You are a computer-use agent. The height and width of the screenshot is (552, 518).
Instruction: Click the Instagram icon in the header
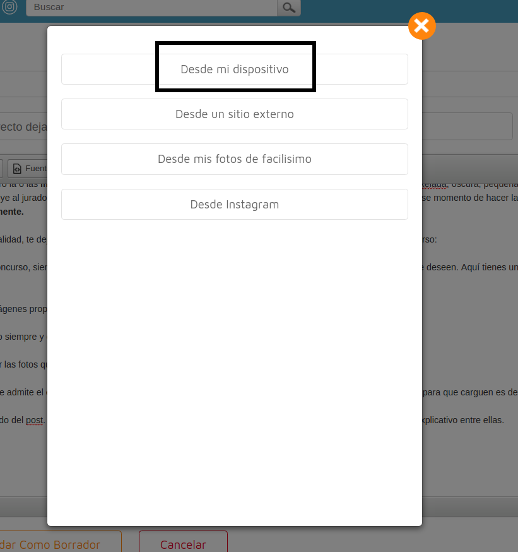(9, 7)
